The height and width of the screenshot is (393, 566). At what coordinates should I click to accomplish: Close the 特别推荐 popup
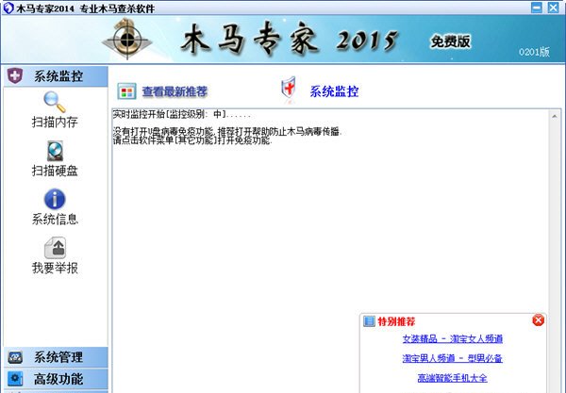tap(538, 320)
